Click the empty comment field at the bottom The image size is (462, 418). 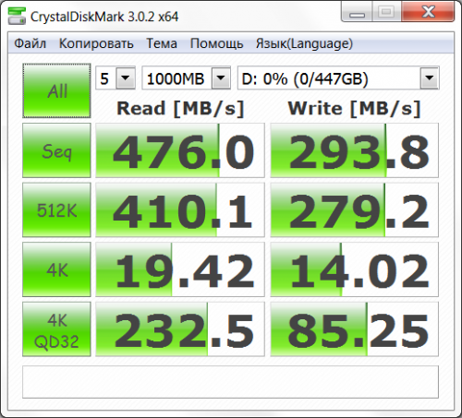[230, 382]
